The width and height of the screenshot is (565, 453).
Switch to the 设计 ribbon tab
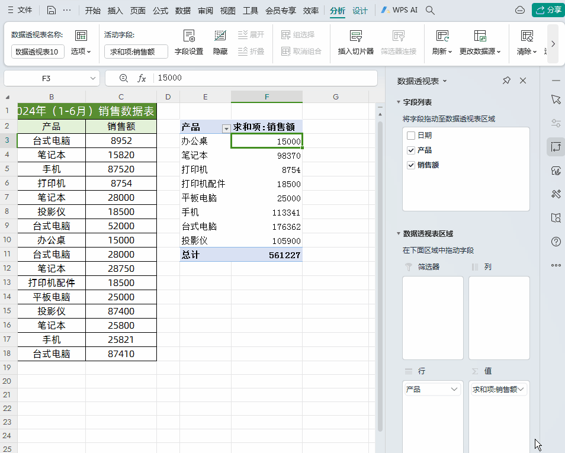[360, 11]
